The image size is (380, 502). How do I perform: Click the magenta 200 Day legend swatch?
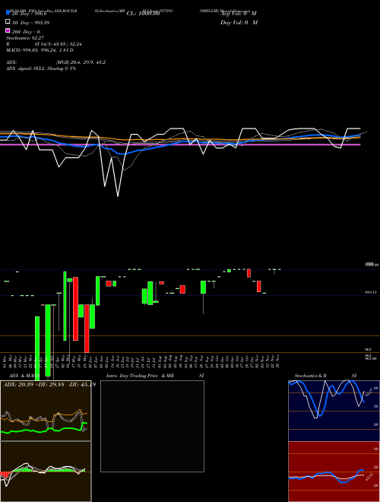point(8,31)
